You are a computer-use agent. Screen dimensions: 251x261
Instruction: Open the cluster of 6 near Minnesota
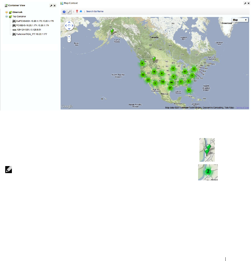(173, 69)
